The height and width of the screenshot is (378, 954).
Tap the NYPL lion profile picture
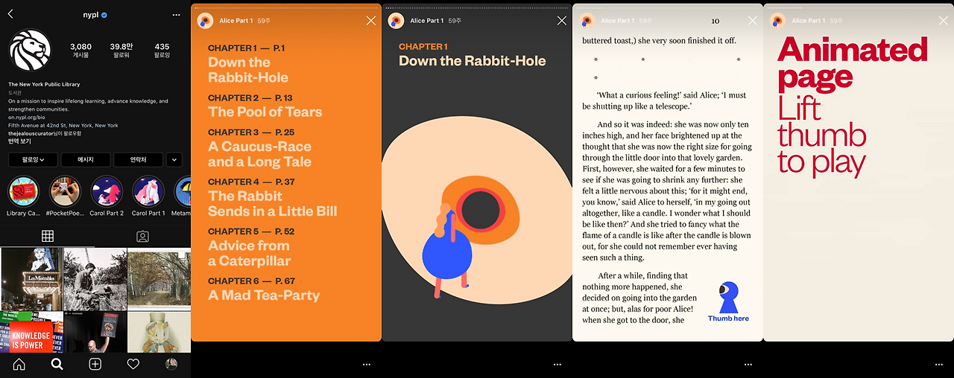pos(28,51)
